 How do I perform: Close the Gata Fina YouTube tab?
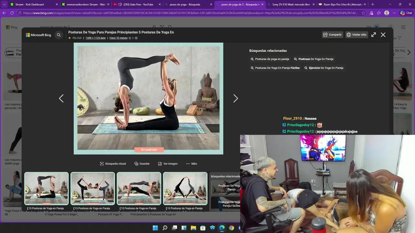160,5
